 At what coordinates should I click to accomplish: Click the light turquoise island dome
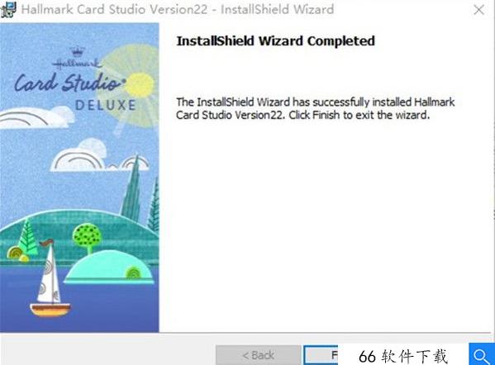109,267
